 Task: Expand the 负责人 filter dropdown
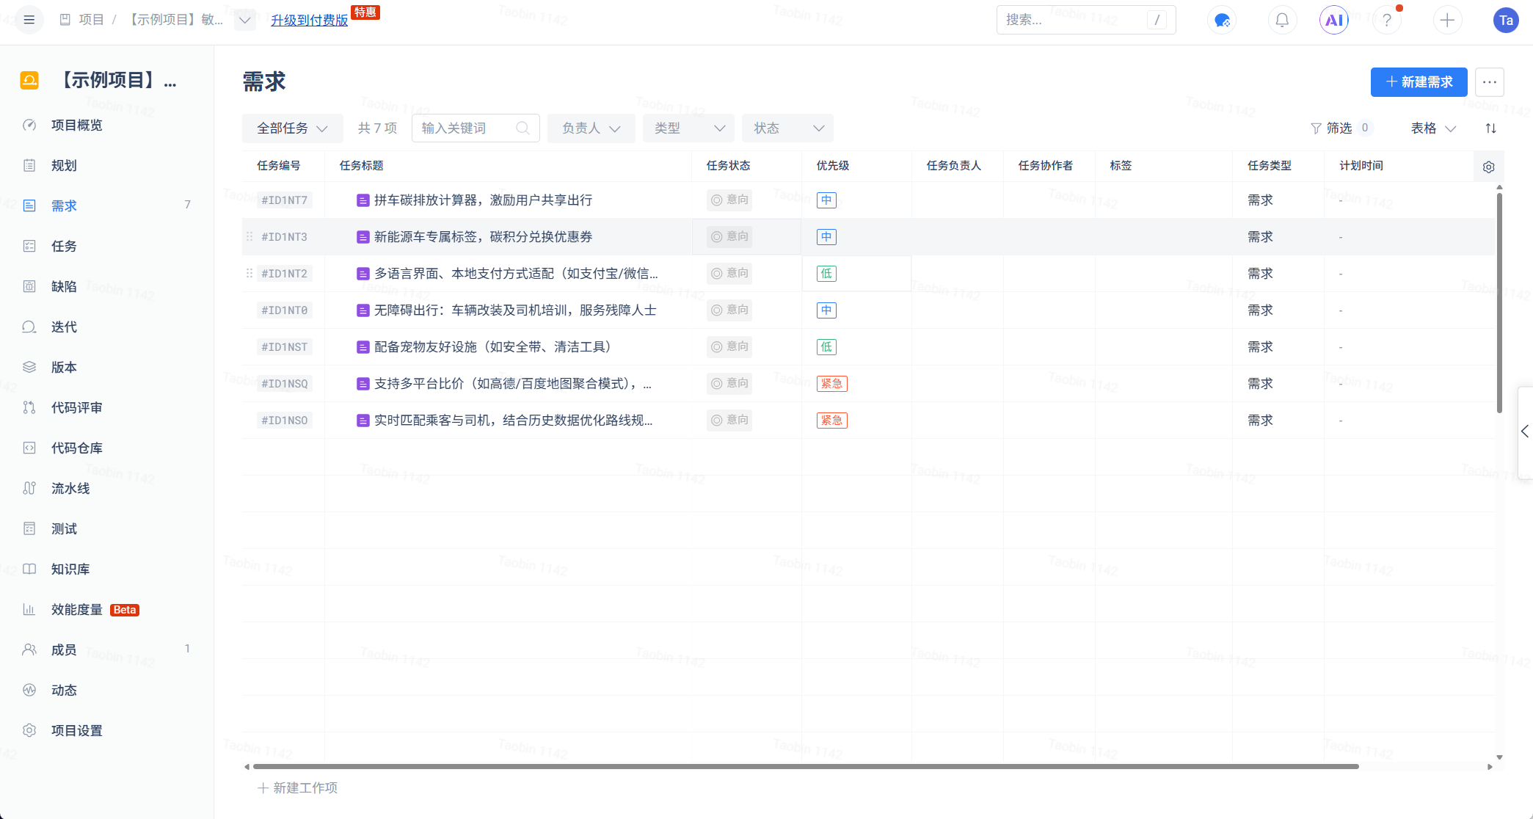591,128
